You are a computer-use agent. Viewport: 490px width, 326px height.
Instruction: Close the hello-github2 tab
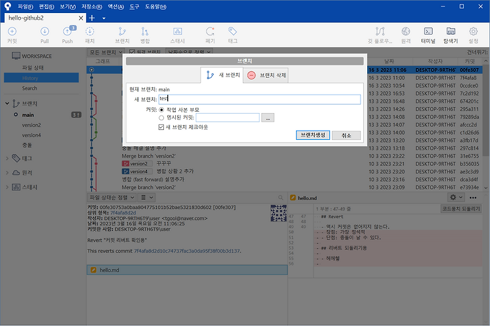[80, 18]
